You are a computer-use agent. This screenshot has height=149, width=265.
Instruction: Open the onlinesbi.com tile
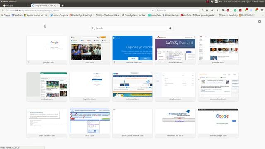pyautogui.click(x=132, y=87)
